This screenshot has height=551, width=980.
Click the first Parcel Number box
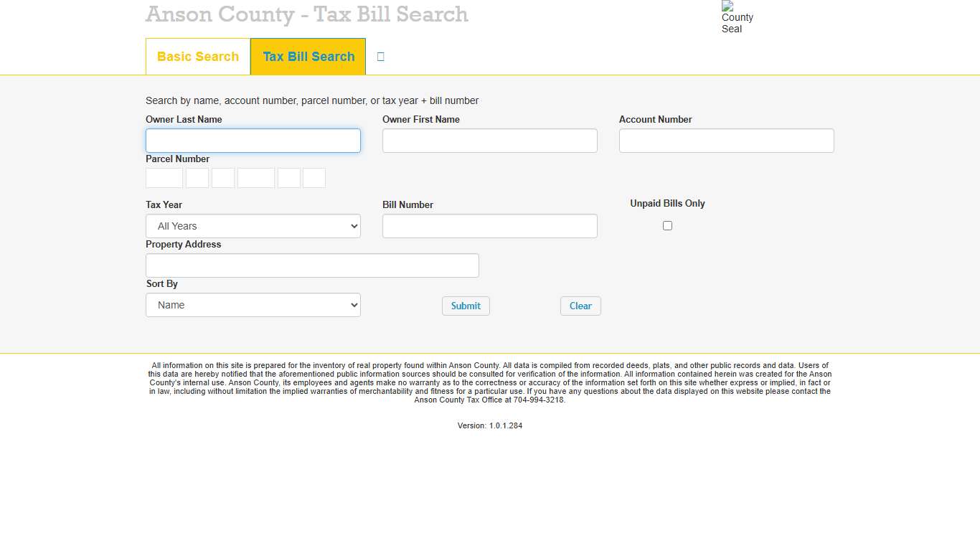(164, 177)
